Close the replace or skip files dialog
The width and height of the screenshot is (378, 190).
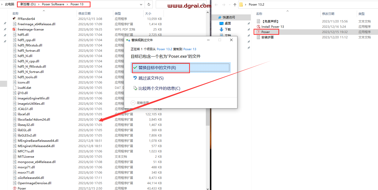pyautogui.click(x=231, y=40)
